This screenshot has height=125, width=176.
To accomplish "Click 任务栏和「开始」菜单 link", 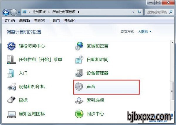I will coord(40,60).
